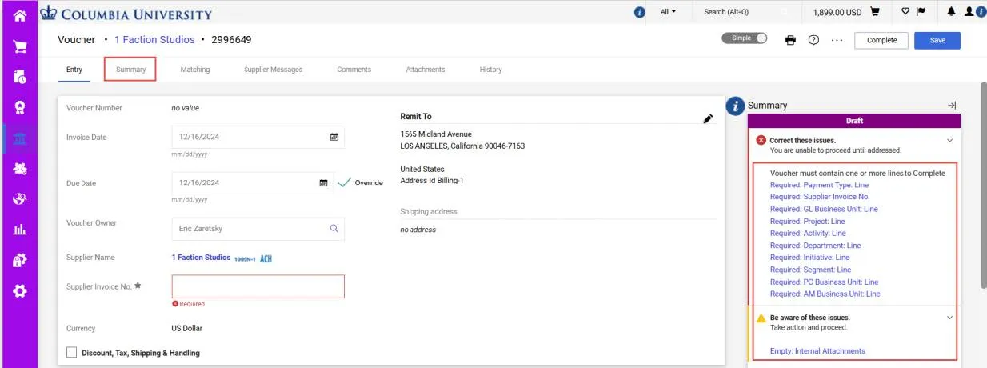Switch to the Entry tab

tap(74, 70)
